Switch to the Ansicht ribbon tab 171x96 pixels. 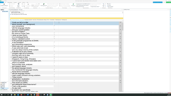pos(20,2)
